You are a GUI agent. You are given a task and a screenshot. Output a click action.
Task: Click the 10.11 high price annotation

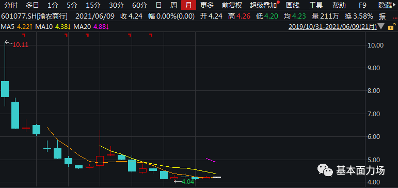[20, 45]
